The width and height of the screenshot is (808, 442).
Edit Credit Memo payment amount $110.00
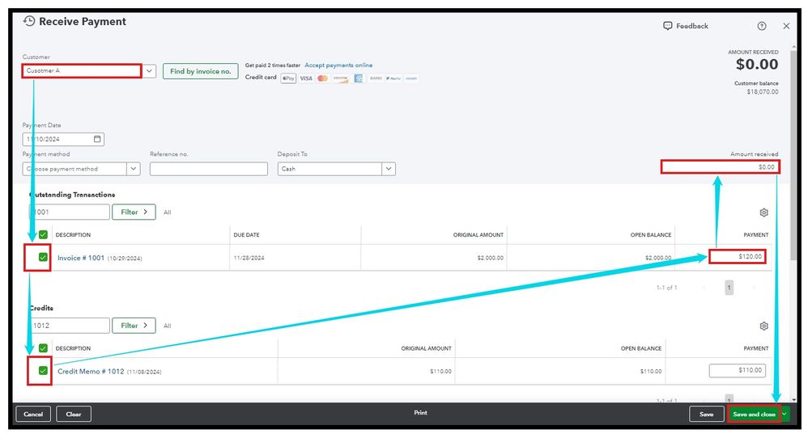click(x=738, y=370)
